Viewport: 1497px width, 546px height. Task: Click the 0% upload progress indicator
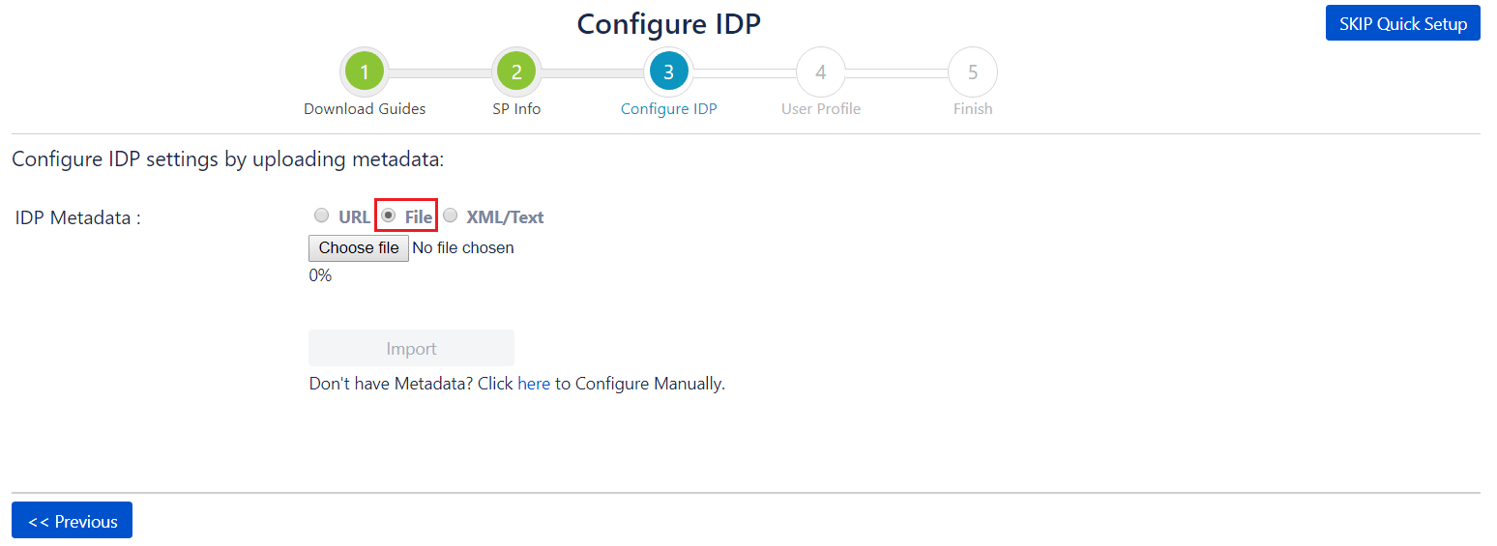[320, 275]
